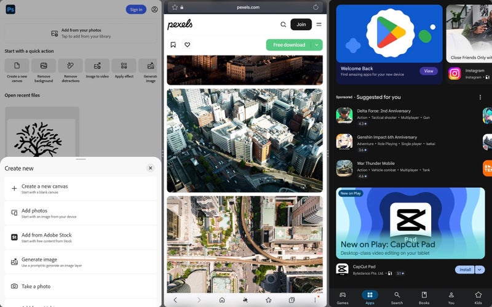Screen dimensions: 492x307
Task: Reload the pexels.com page
Action: tap(315, 7)
